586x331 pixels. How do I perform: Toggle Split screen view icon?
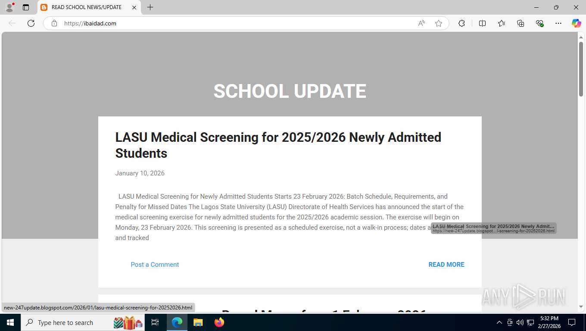point(482,23)
